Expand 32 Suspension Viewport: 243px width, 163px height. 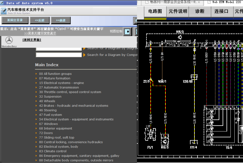(x=50, y=97)
